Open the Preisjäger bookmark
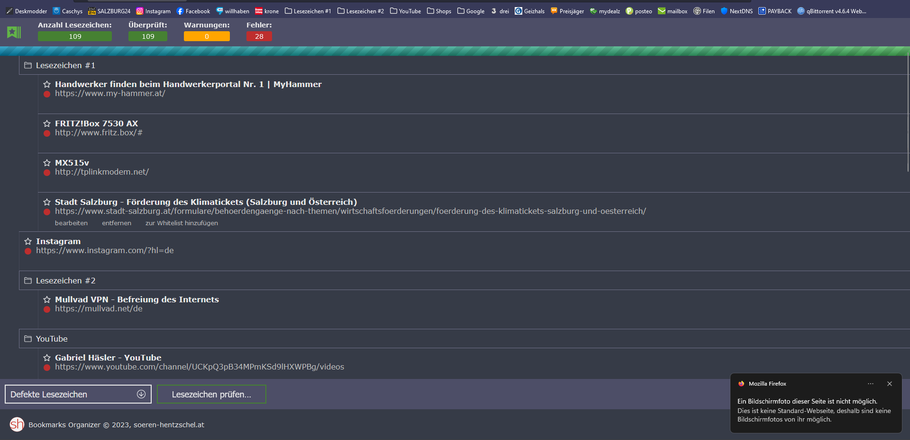The width and height of the screenshot is (910, 440). tap(567, 11)
